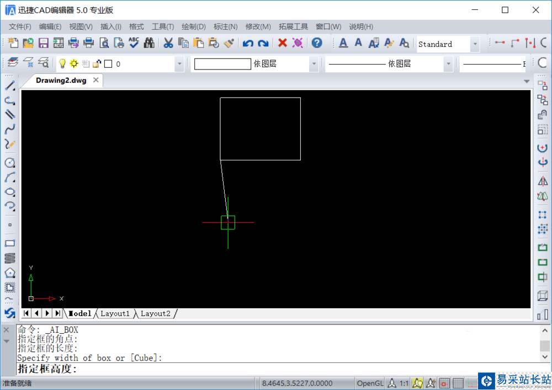Click the layer color swatch square
Viewport: 552px width, 390px height.
(x=108, y=64)
